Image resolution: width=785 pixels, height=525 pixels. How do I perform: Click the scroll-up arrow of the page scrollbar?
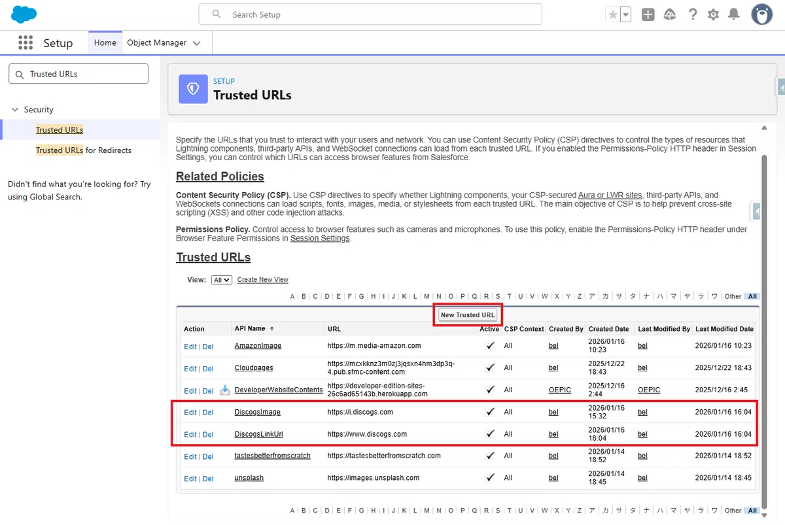coord(763,128)
